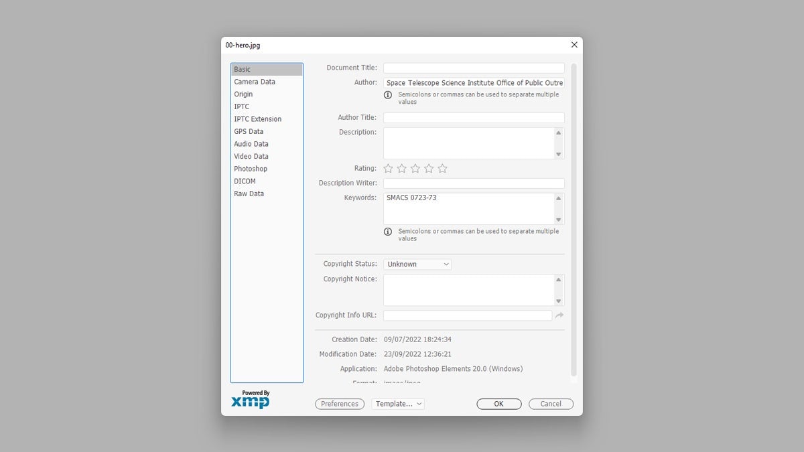Open the GPS Data section

(248, 131)
